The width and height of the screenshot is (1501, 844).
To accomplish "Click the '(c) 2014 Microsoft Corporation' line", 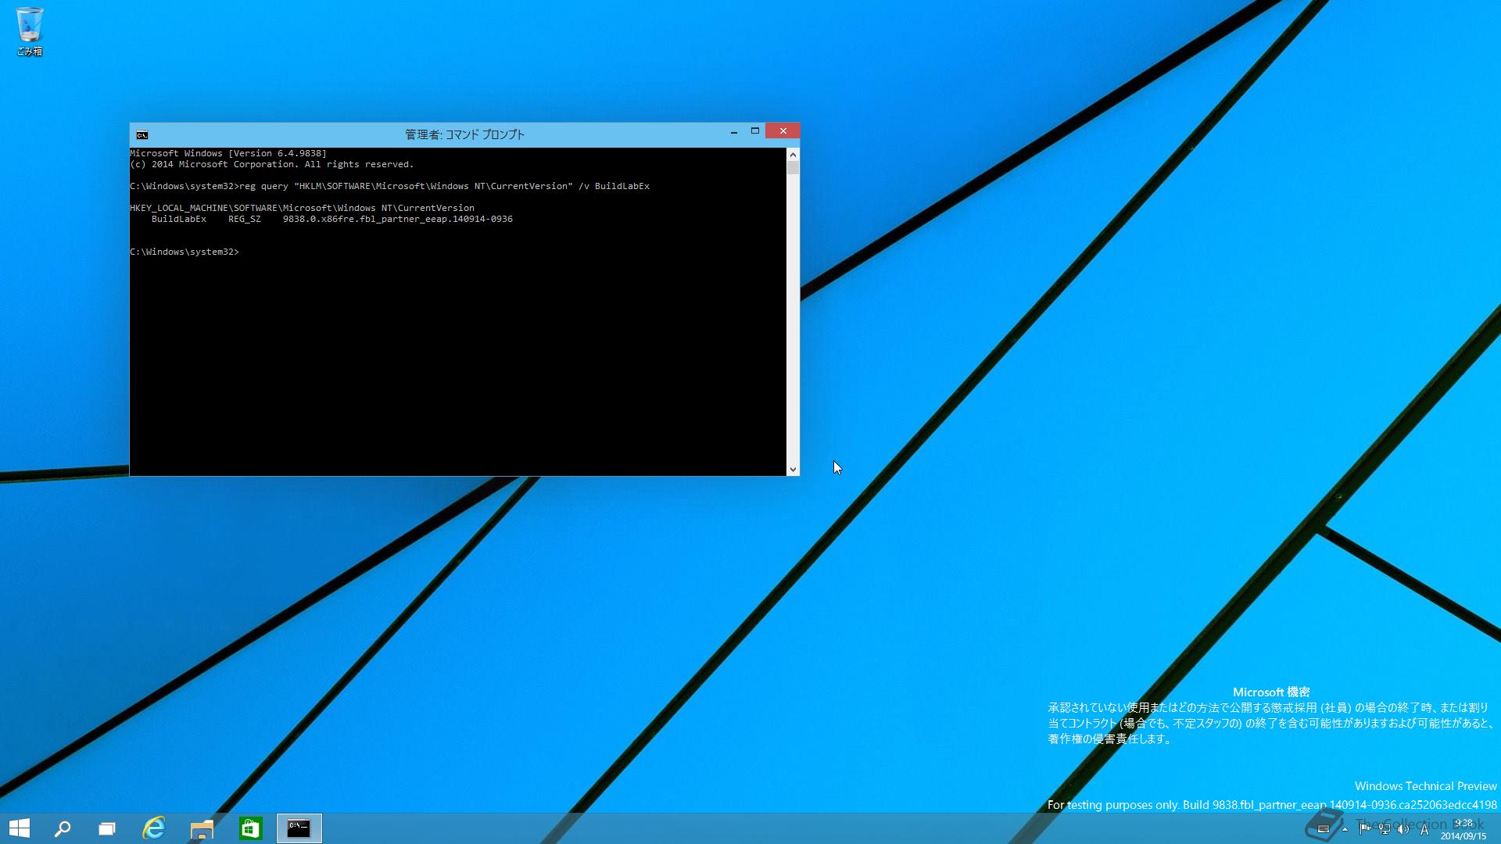I will [272, 164].
